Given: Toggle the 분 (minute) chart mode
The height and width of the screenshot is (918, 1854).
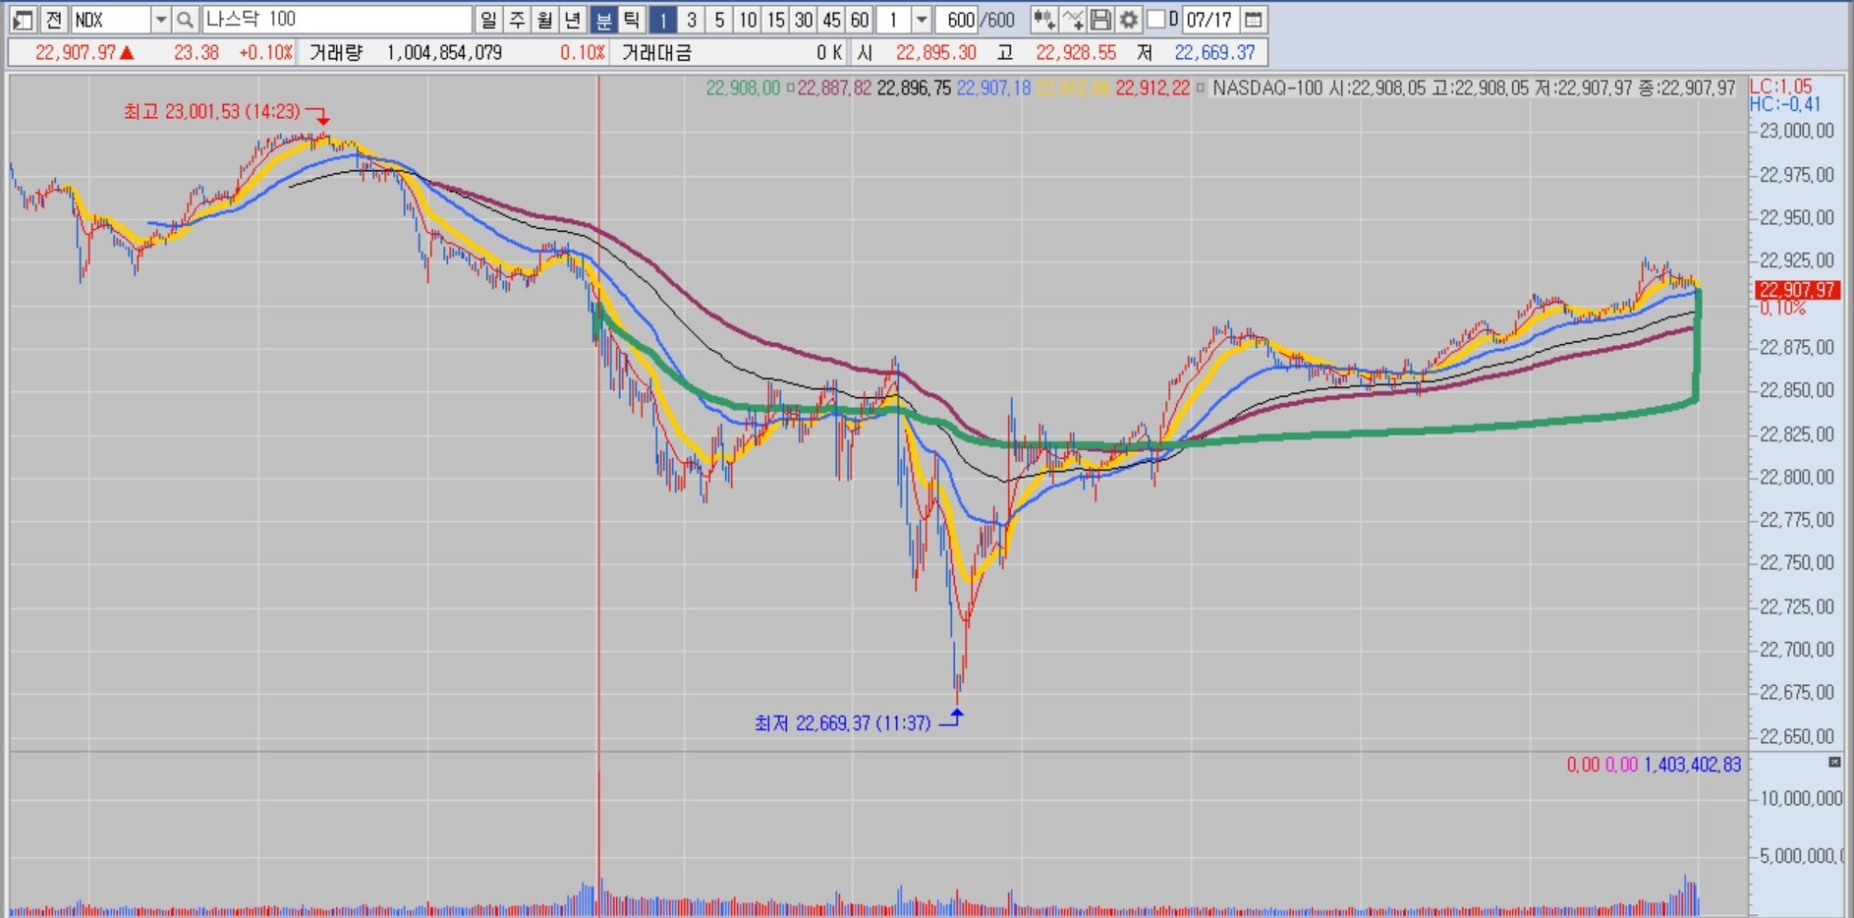Looking at the screenshot, I should click(603, 20).
